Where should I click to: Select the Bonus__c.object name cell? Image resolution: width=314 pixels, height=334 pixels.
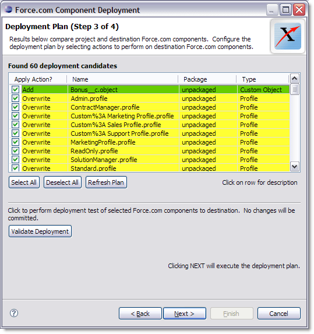(x=124, y=90)
